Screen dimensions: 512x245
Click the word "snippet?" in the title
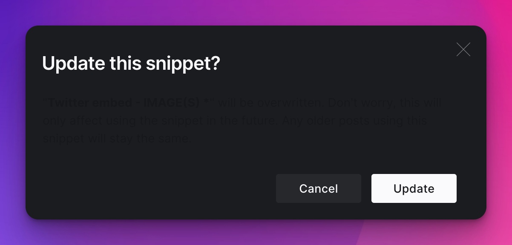point(183,64)
